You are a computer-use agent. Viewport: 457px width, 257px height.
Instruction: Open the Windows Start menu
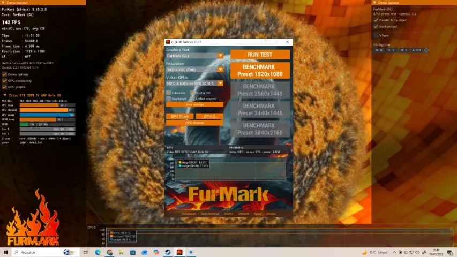[x=5, y=252]
